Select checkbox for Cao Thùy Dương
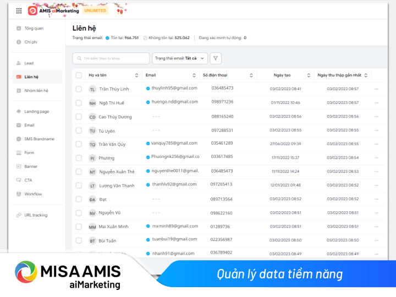Viewport: 396px width, 297px height. click(x=79, y=117)
